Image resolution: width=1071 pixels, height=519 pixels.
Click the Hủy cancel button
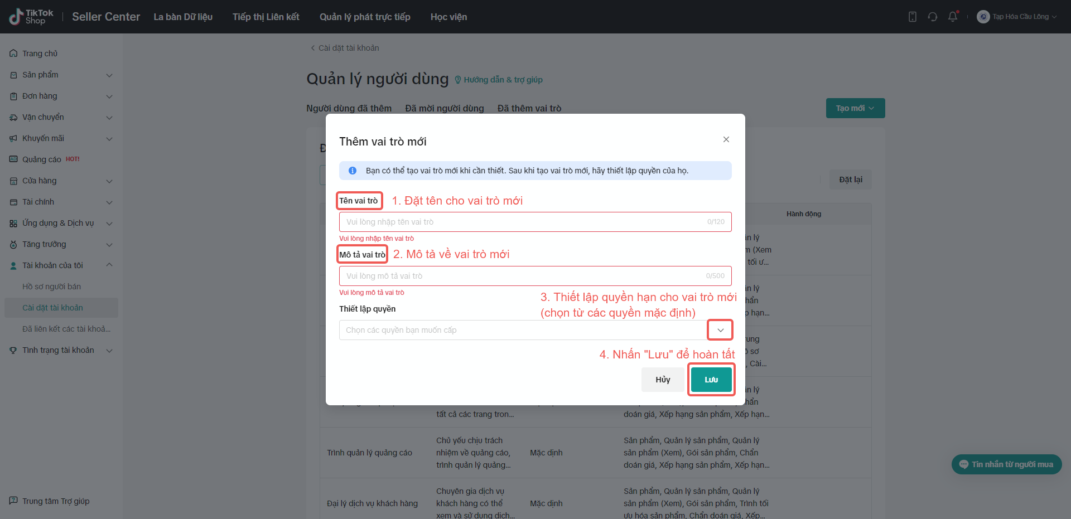(x=663, y=380)
